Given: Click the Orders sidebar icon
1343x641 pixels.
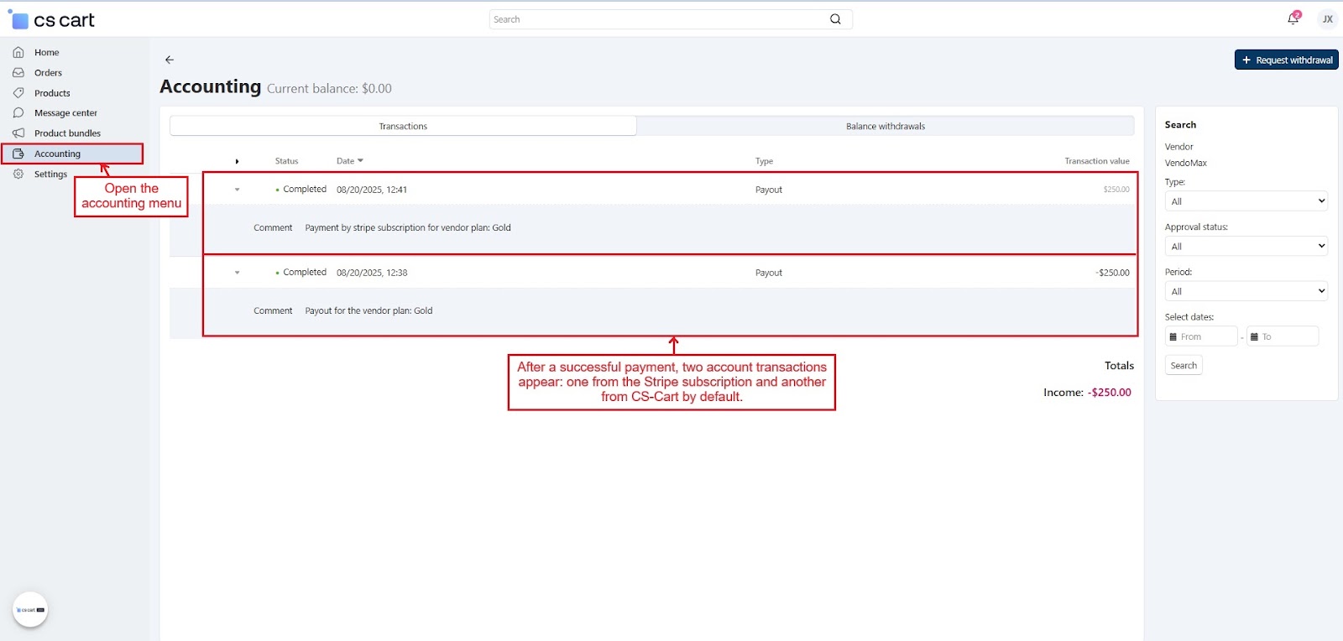Looking at the screenshot, I should pos(18,73).
